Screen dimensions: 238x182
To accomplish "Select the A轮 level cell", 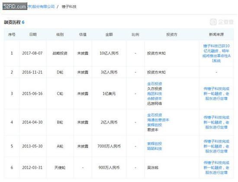I will coord(60,146).
